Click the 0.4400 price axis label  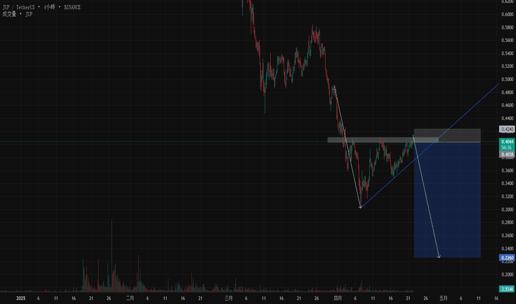point(507,118)
